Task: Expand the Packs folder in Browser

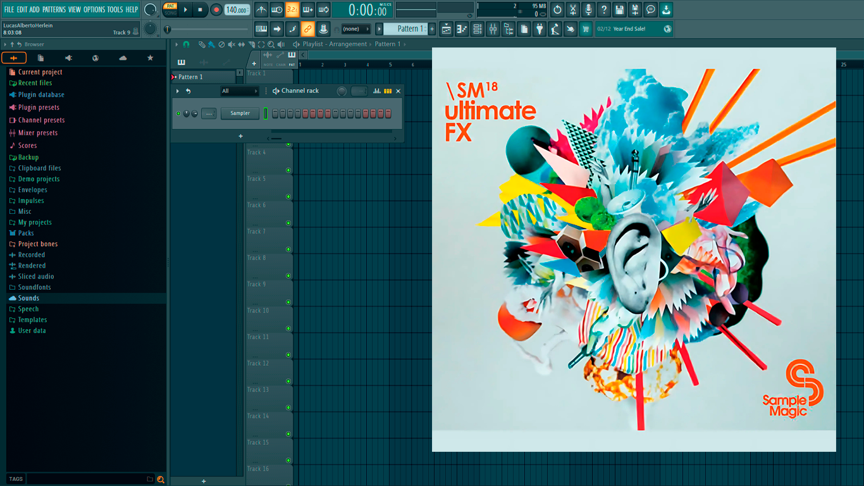Action: (26, 233)
